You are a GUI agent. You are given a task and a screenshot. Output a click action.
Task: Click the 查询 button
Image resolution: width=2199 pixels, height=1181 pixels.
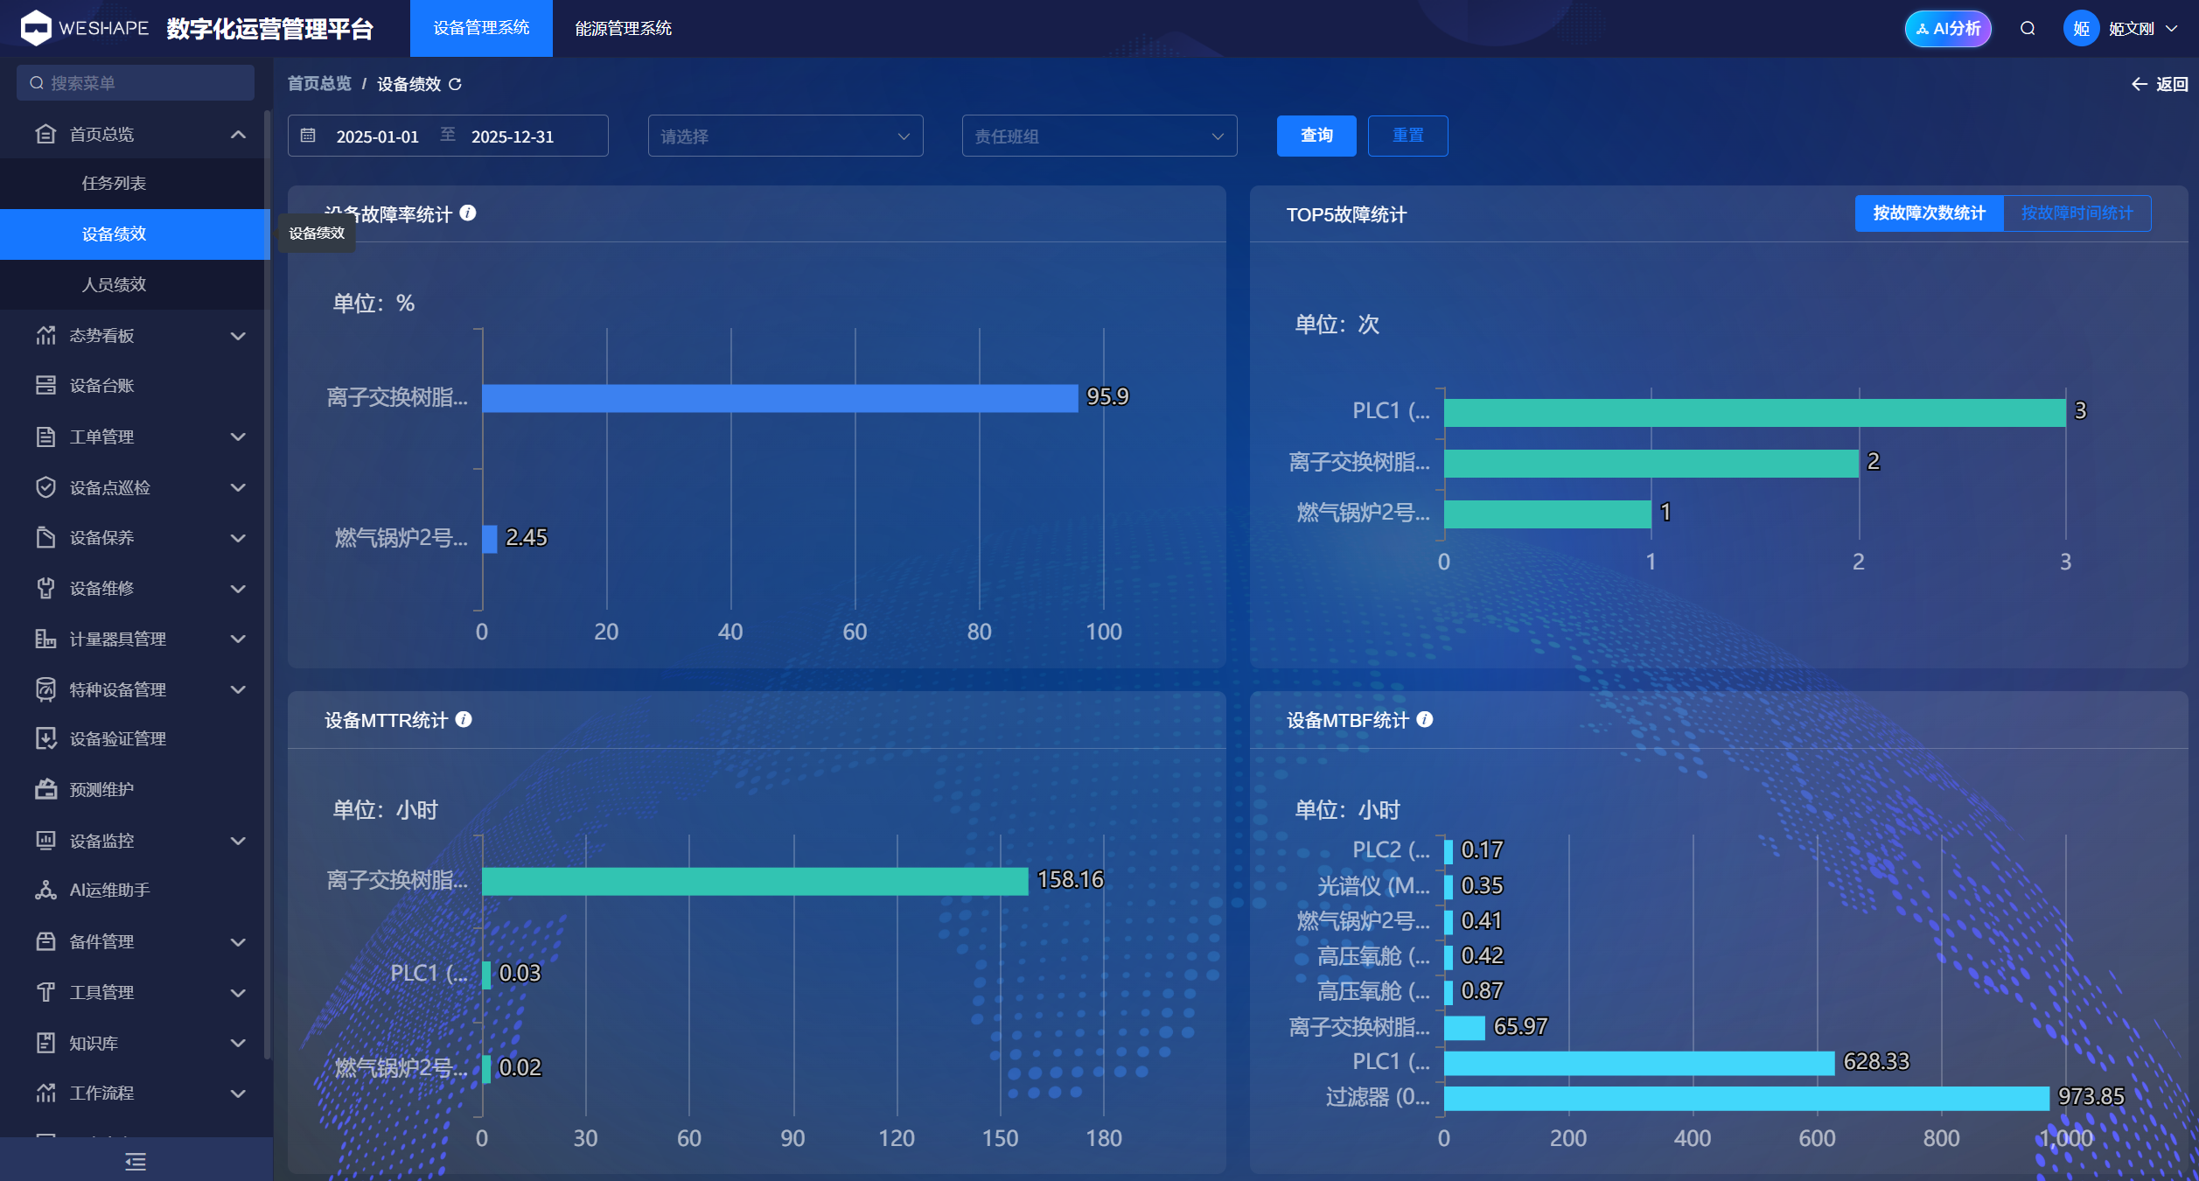[1316, 136]
